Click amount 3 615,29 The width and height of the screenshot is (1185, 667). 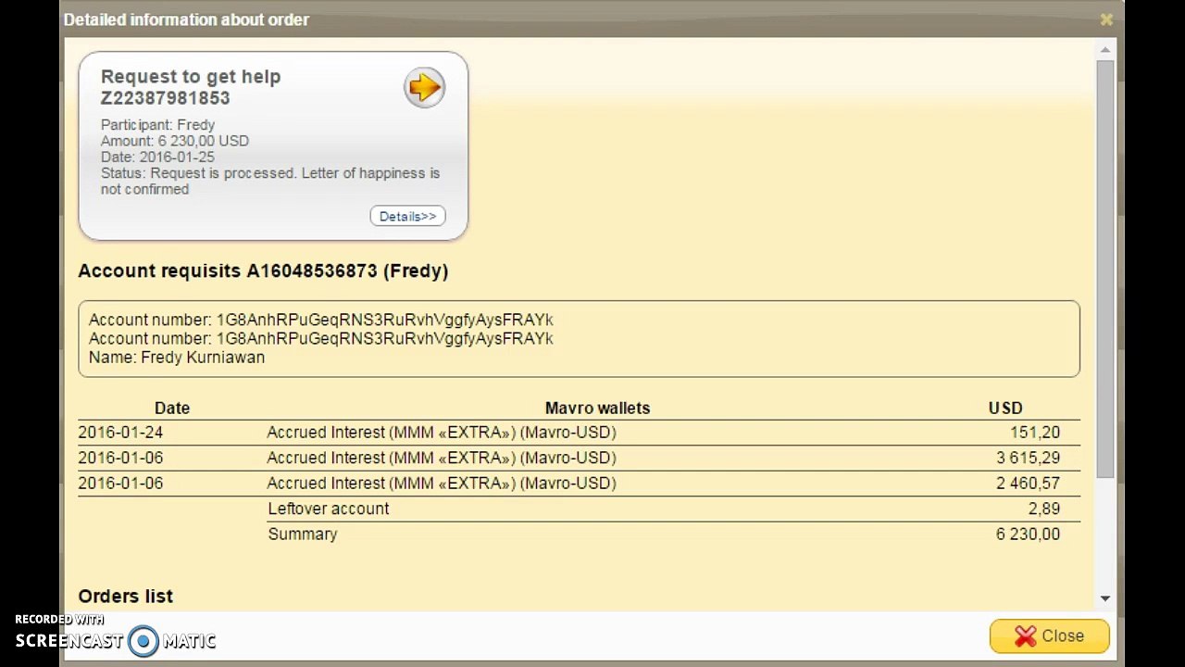(x=1028, y=458)
